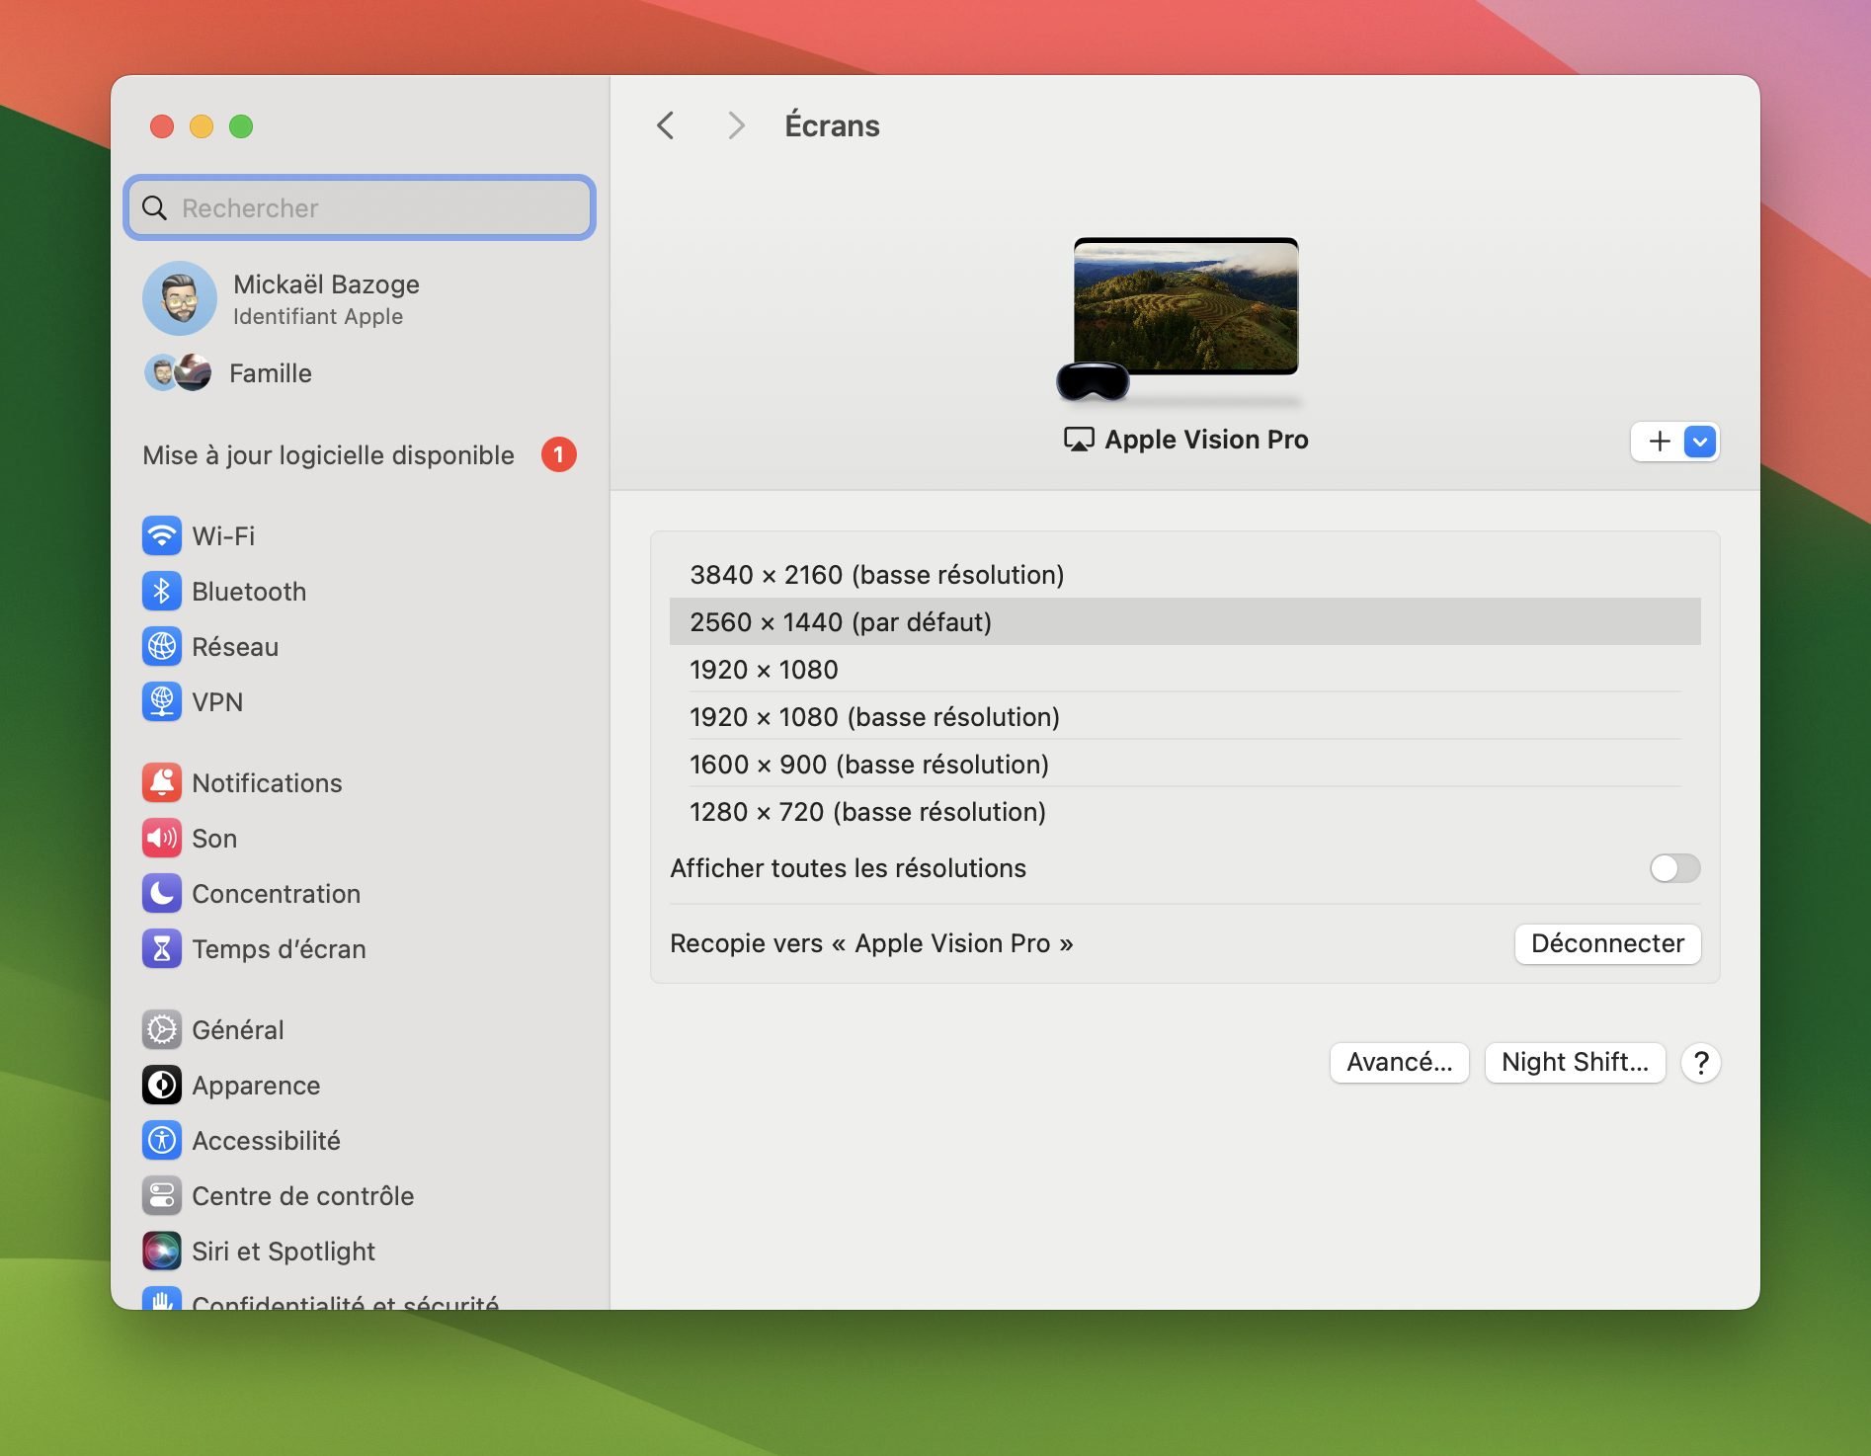Viewport: 1871px width, 1456px height.
Task: Open the Avancé… button
Action: click(x=1400, y=1063)
